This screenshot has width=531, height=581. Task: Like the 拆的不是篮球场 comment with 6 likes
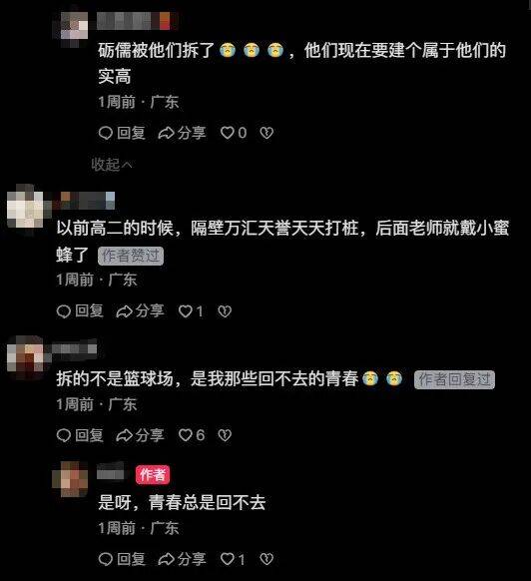[192, 435]
